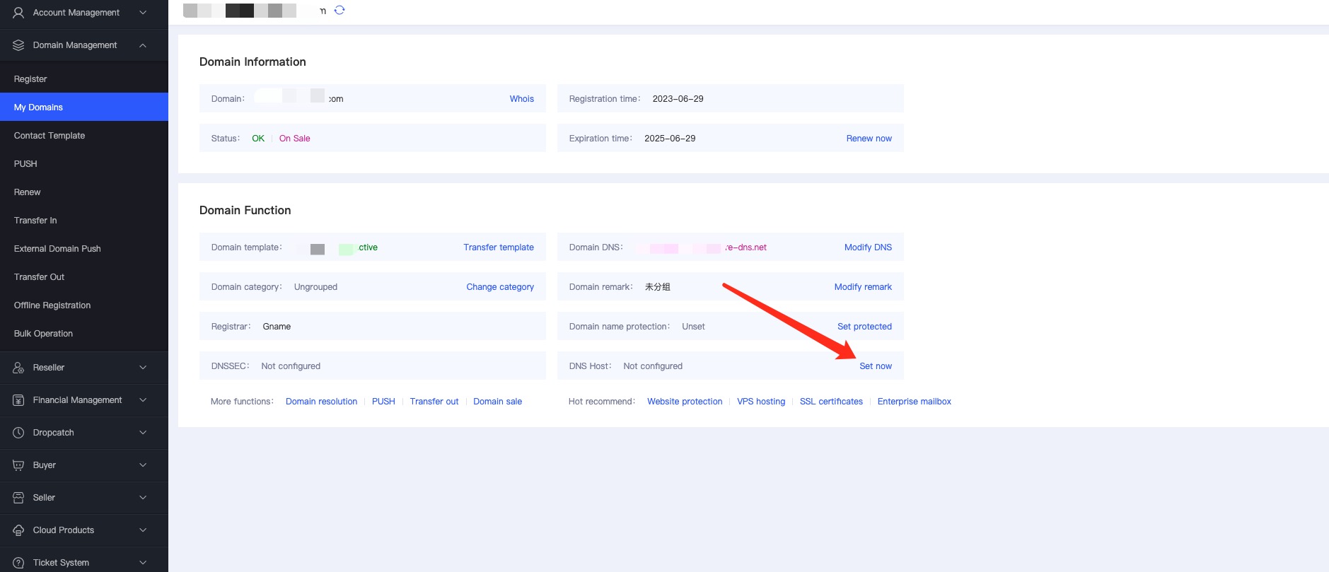Click Set now for DNS Host

pyautogui.click(x=875, y=366)
